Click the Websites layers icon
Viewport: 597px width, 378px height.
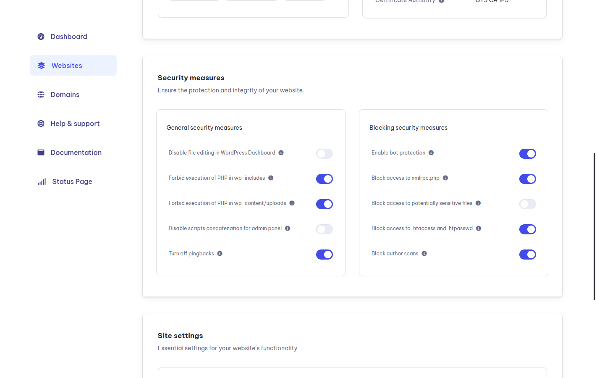click(41, 65)
